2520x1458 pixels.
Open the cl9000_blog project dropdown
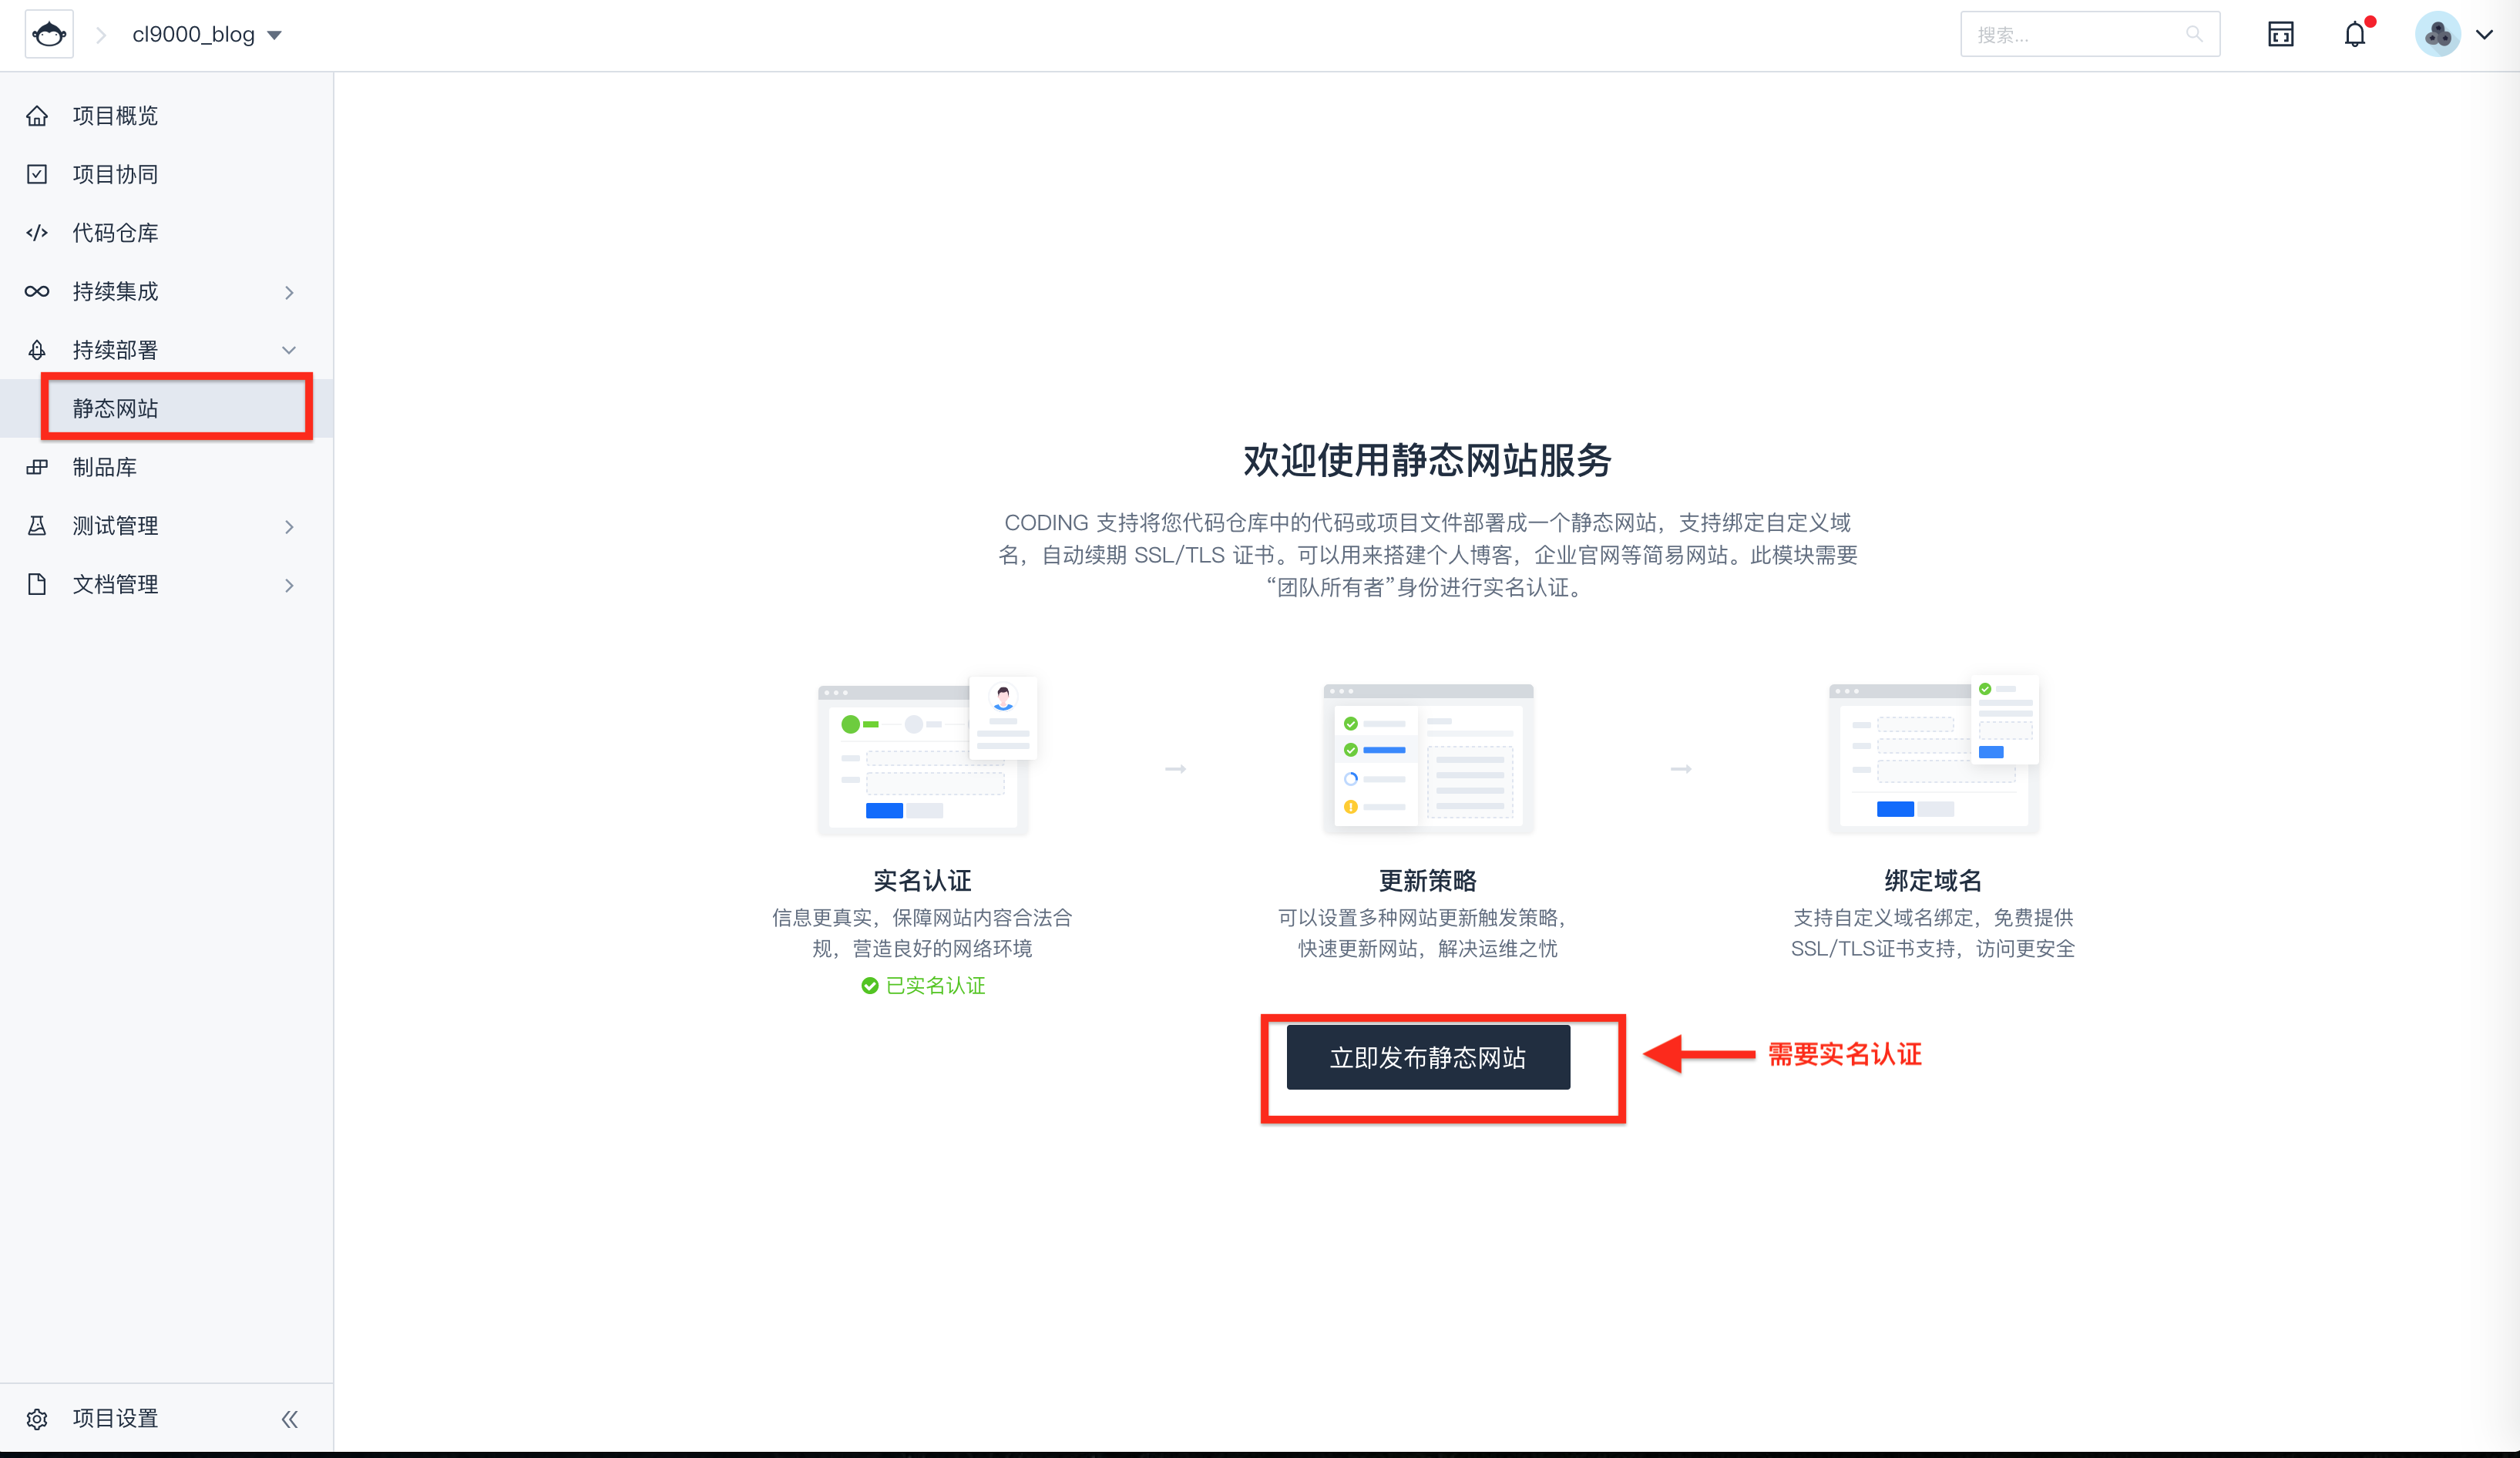point(207,35)
